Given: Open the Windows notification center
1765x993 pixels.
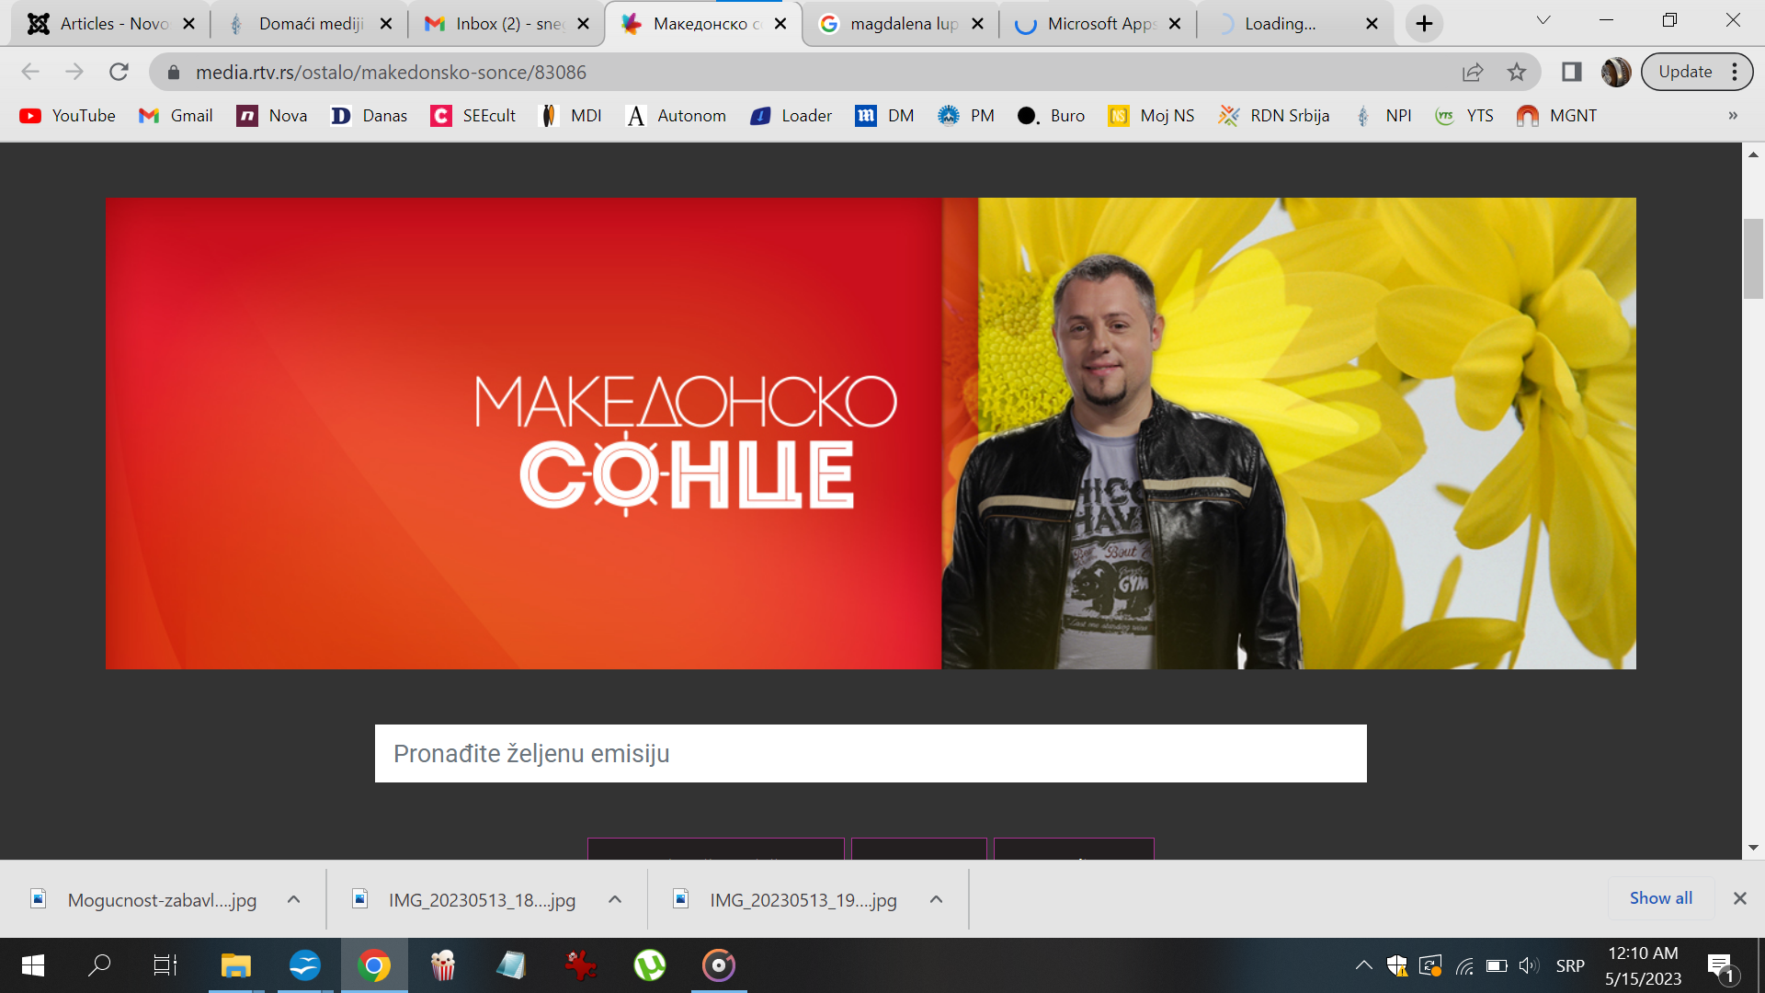Looking at the screenshot, I should (x=1722, y=966).
